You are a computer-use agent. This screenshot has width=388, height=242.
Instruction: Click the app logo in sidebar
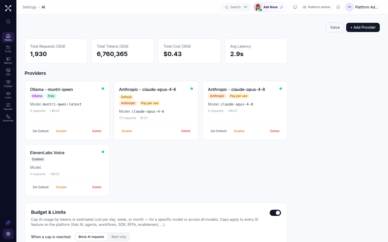click(x=8, y=8)
